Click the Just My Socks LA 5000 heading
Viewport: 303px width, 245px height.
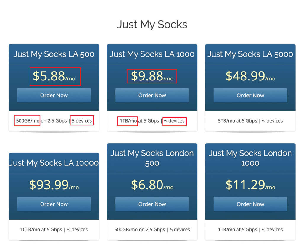coord(250,54)
